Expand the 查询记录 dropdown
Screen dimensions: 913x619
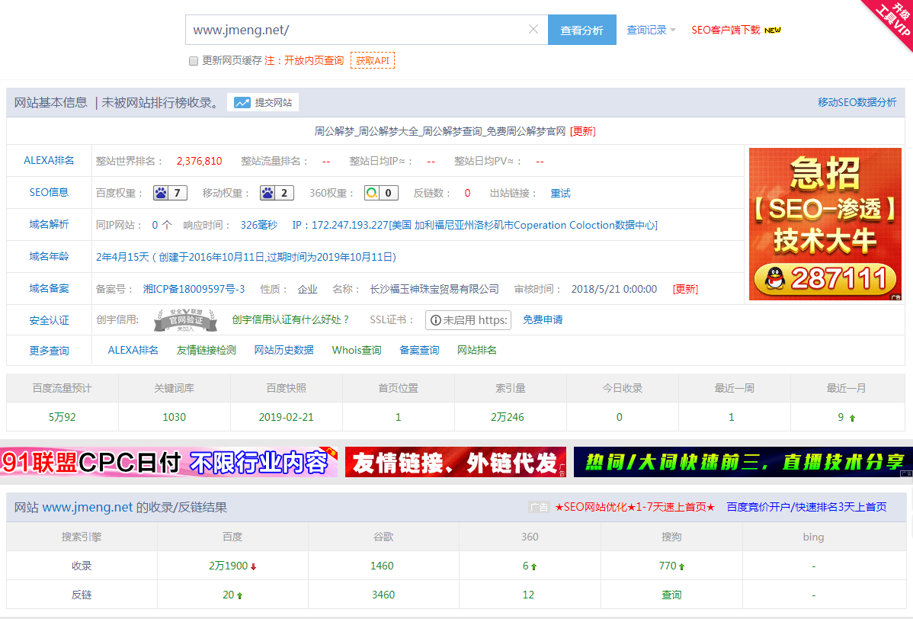click(651, 30)
